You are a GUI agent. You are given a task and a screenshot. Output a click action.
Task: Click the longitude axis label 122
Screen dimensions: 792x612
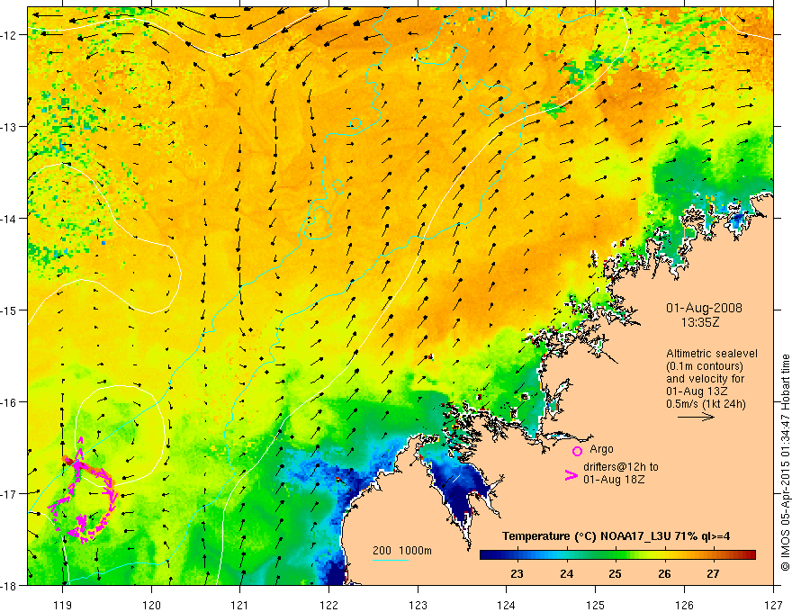click(328, 605)
